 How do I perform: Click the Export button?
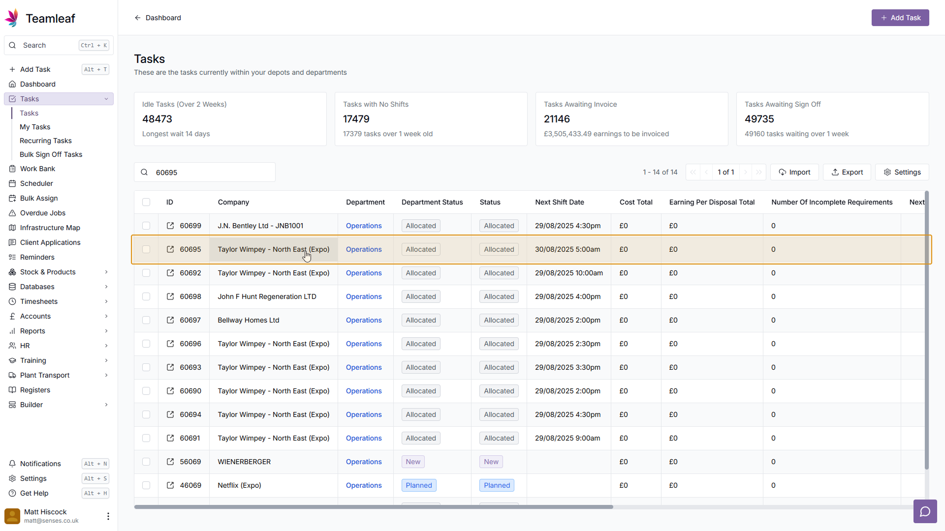pyautogui.click(x=847, y=172)
